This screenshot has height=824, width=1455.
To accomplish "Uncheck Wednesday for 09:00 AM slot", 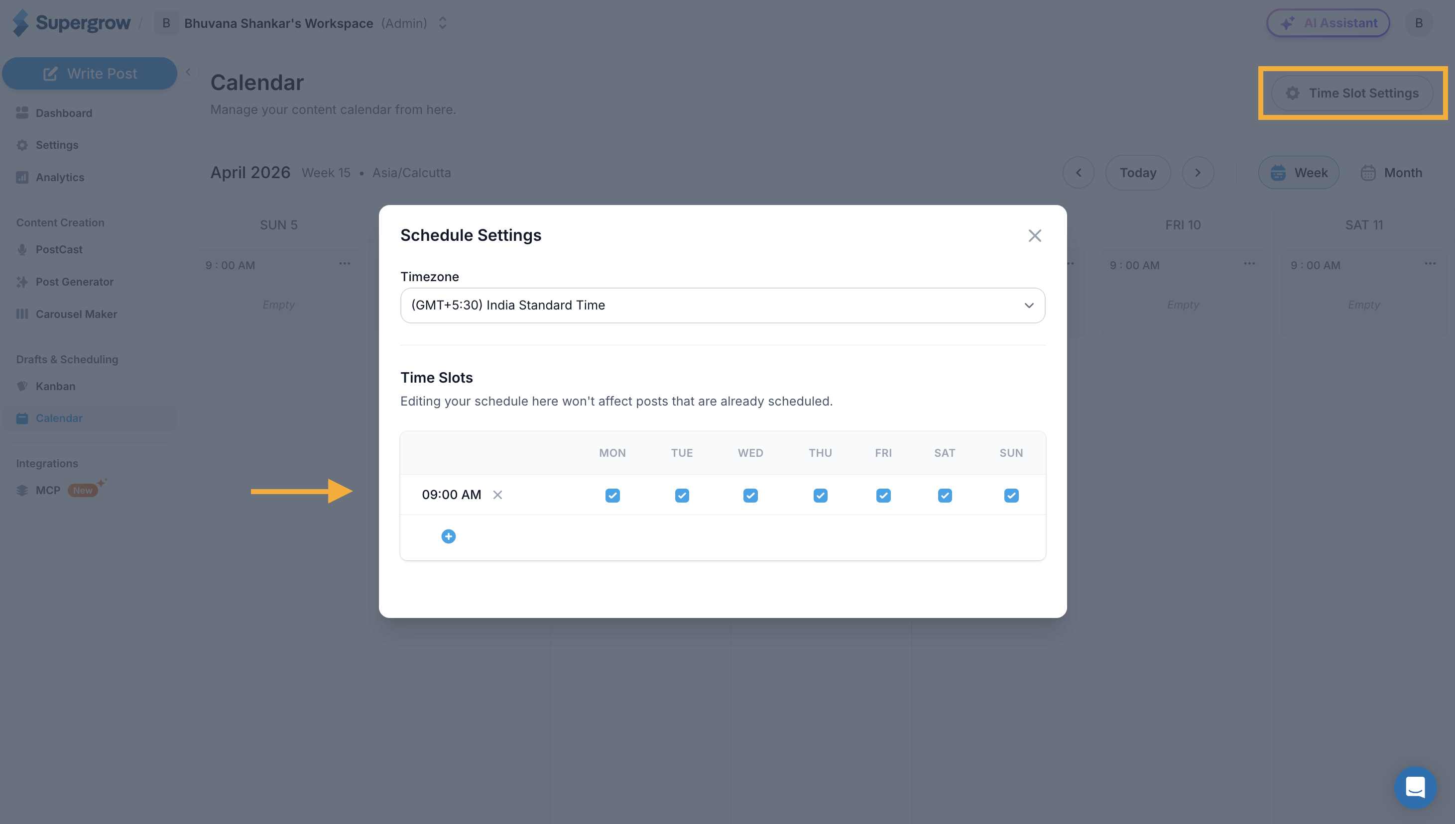I will 750,495.
